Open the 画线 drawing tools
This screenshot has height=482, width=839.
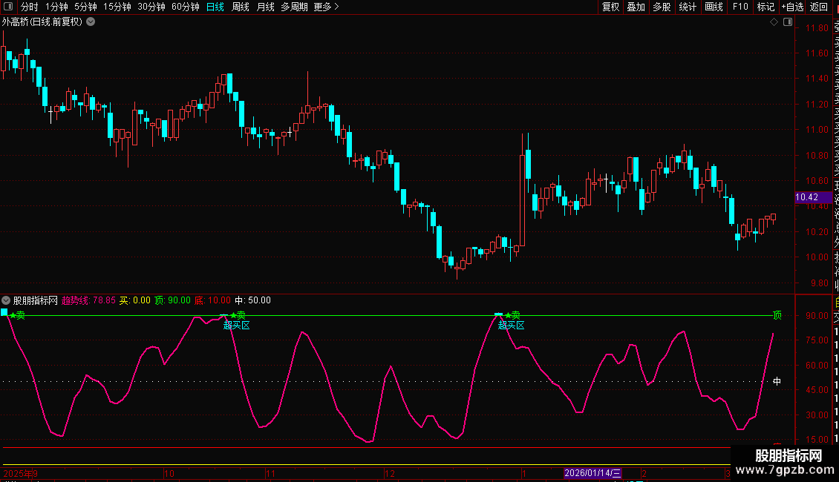pyautogui.click(x=714, y=7)
